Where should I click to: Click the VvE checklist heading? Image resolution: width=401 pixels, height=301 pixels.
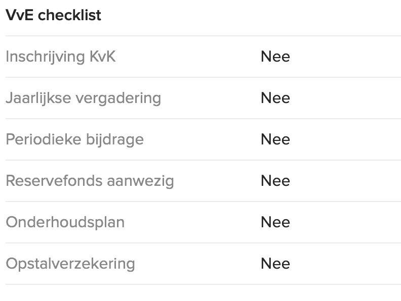[x=54, y=15]
